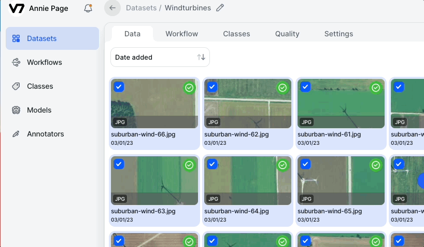Open the Date added sort dropdown
This screenshot has height=247, width=424.
(160, 57)
